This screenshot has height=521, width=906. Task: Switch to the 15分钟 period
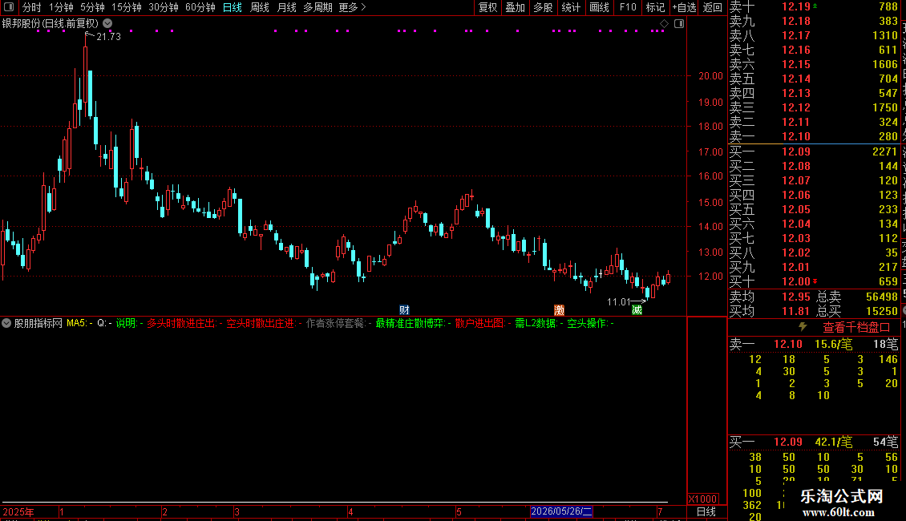127,7
